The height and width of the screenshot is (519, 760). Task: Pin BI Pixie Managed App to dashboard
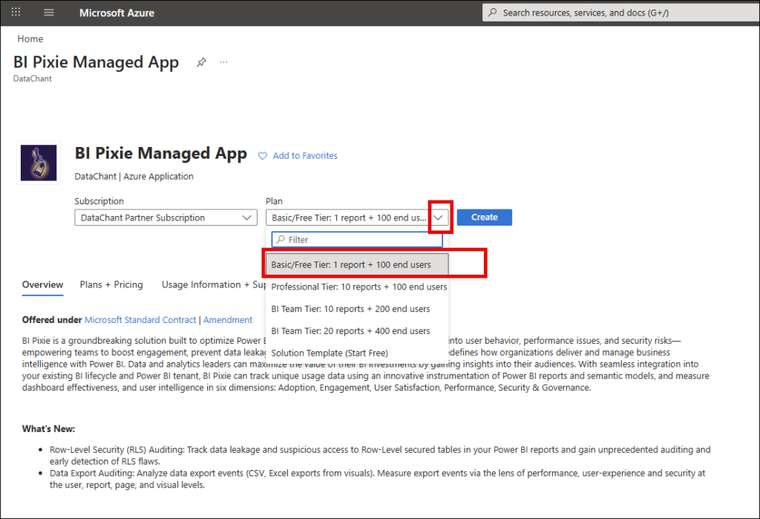pos(201,63)
